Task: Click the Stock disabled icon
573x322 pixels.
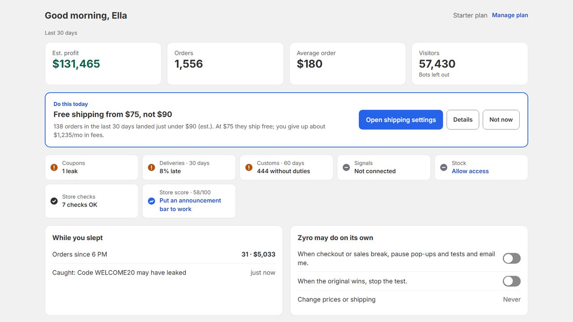Action: click(x=444, y=167)
